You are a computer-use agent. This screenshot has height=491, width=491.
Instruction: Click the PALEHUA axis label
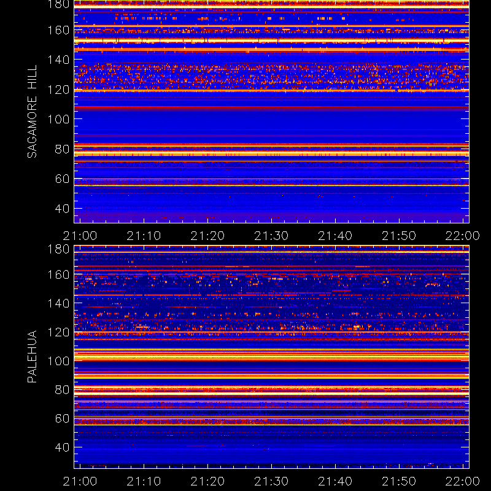point(33,357)
